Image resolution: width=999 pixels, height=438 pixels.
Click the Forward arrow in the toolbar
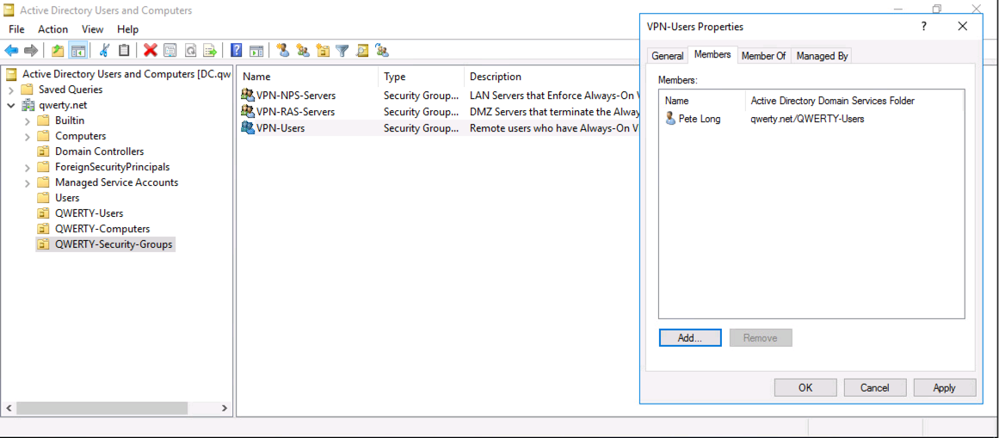pyautogui.click(x=31, y=51)
